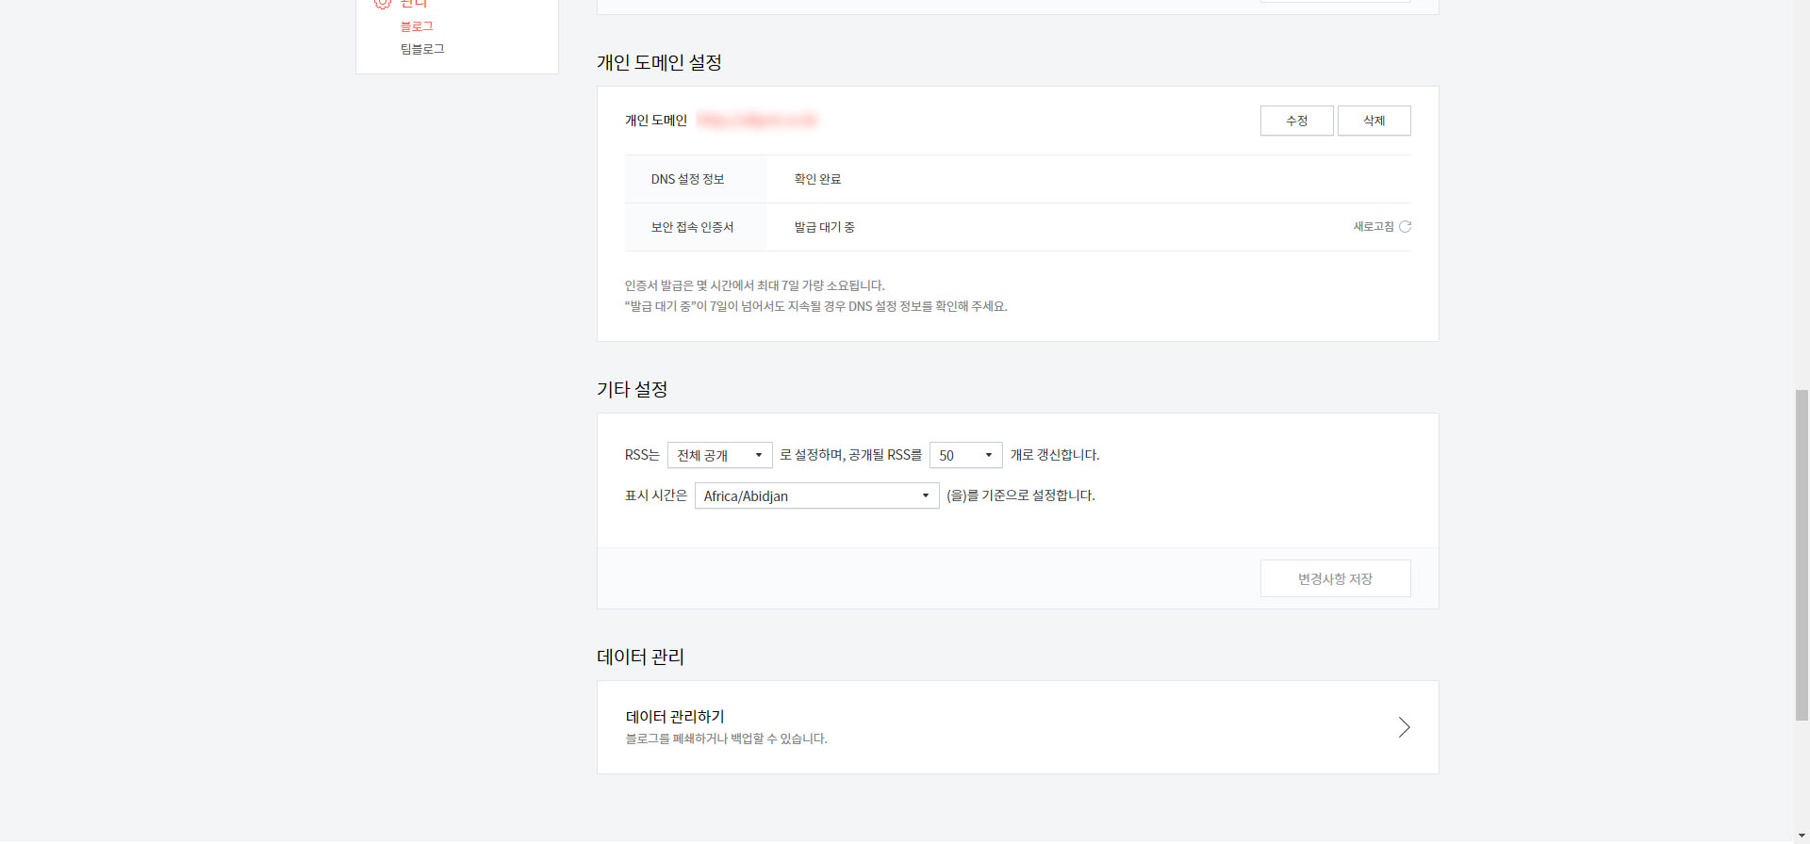Open the RSS count dropdown showing 50

tap(964, 455)
